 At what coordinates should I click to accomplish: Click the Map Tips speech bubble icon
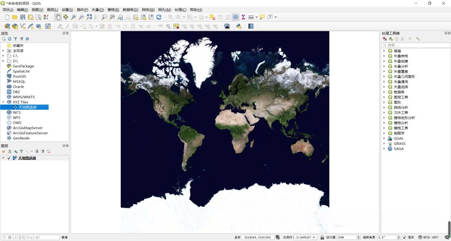click(x=262, y=17)
